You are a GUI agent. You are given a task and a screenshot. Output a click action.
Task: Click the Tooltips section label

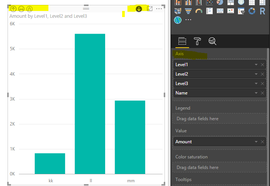(183, 180)
